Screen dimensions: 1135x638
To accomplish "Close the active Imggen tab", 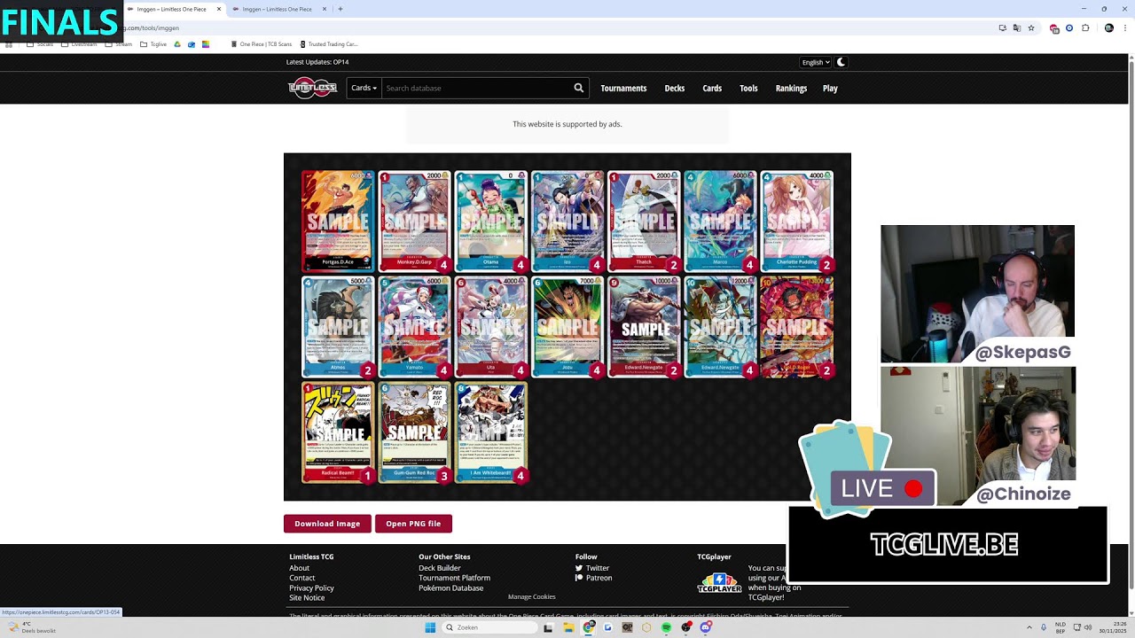I will point(219,9).
